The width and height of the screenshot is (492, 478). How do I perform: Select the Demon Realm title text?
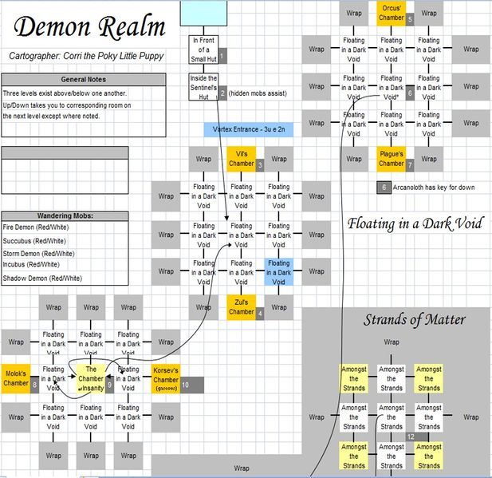pyautogui.click(x=89, y=27)
